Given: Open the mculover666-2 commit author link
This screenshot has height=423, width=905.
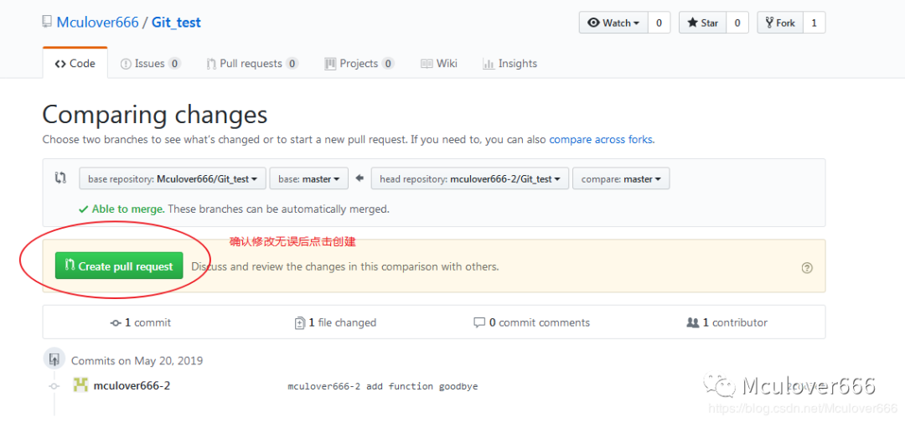Looking at the screenshot, I should [132, 385].
